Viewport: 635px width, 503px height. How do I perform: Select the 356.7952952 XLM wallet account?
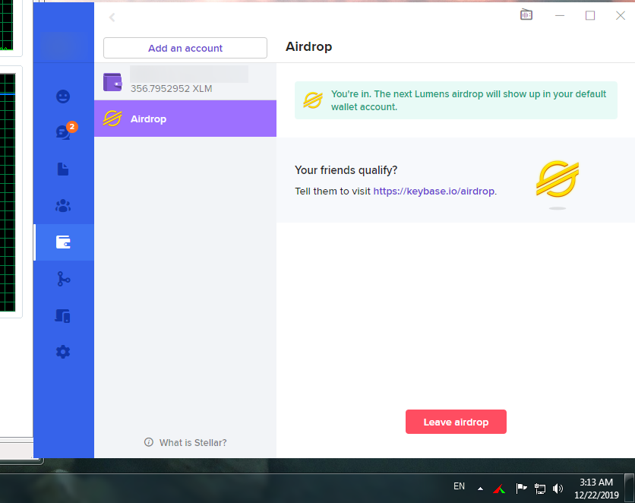click(x=185, y=81)
